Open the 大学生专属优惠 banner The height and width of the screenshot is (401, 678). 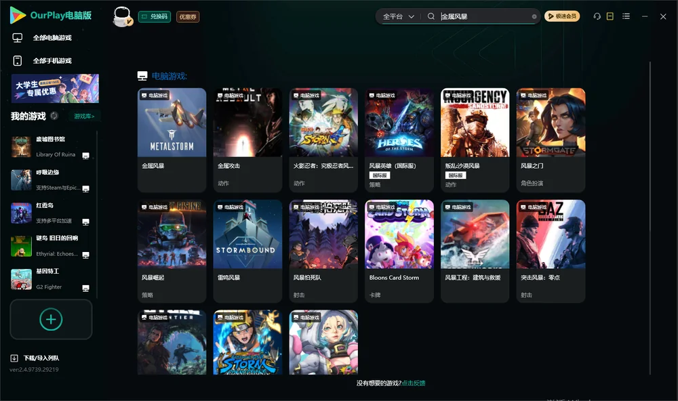coord(56,89)
